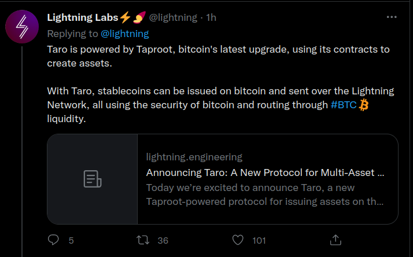Click the @lightning handle beside name
This screenshot has width=413, height=257.
[x=173, y=17]
